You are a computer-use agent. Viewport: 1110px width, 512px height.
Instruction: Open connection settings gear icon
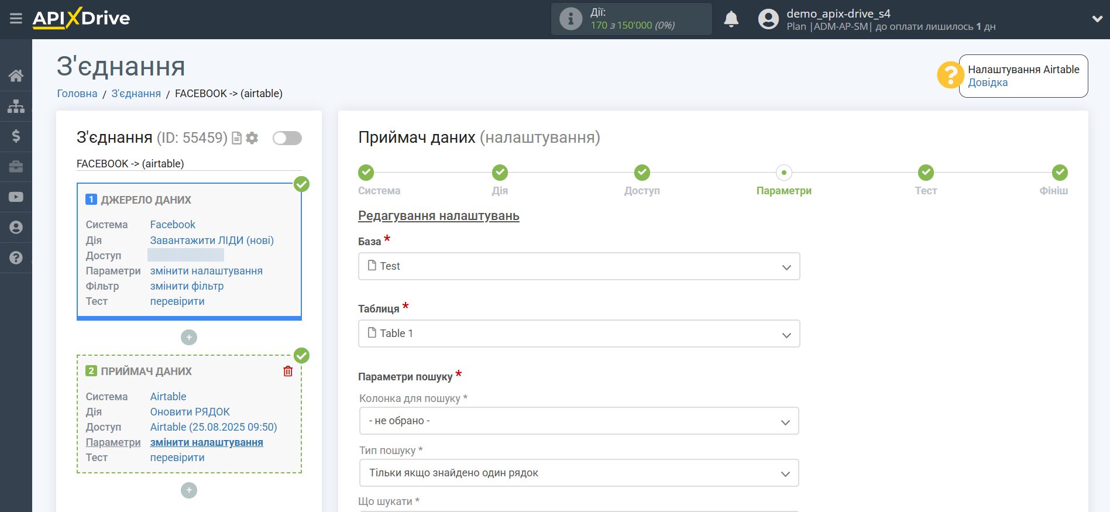click(x=252, y=138)
